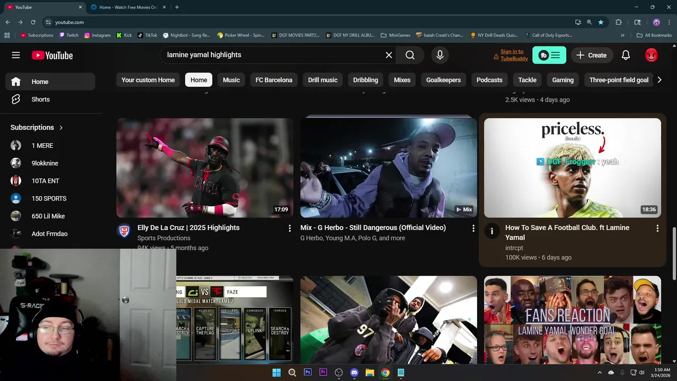Show more category chips with the right arrow
The width and height of the screenshot is (677, 381).
pyautogui.click(x=659, y=80)
